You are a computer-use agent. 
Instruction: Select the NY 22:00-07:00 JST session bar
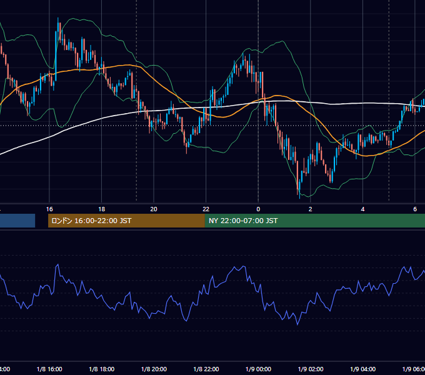click(x=314, y=221)
